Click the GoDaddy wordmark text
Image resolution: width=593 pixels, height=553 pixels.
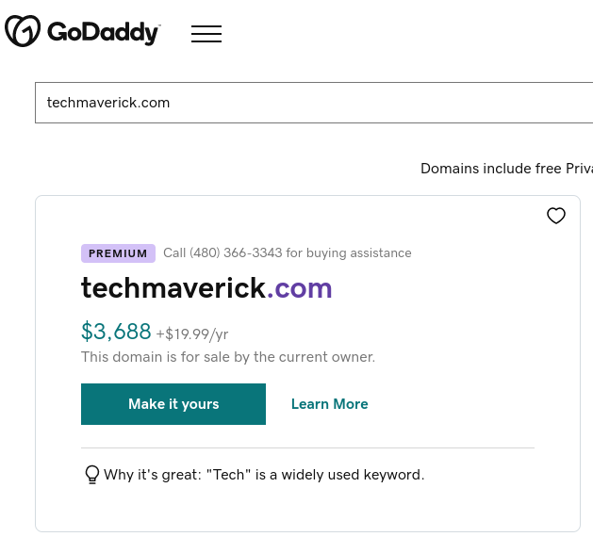pos(104,33)
